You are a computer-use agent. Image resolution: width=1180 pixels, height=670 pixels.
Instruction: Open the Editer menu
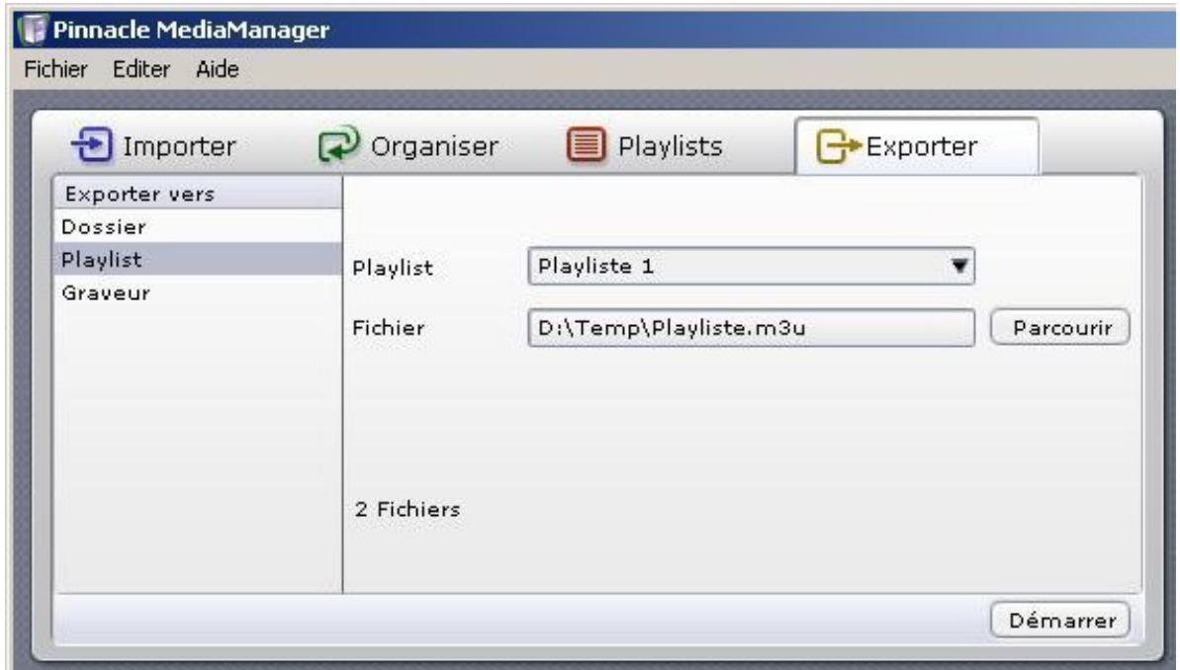(x=140, y=69)
